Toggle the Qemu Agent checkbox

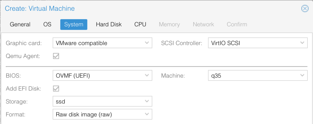click(56, 56)
